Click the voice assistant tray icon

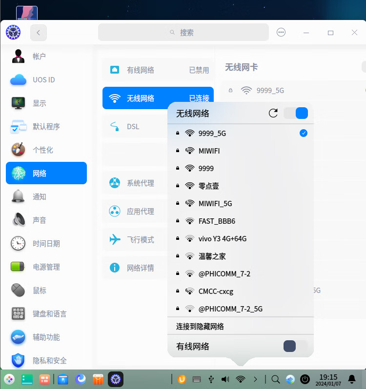coord(290,379)
